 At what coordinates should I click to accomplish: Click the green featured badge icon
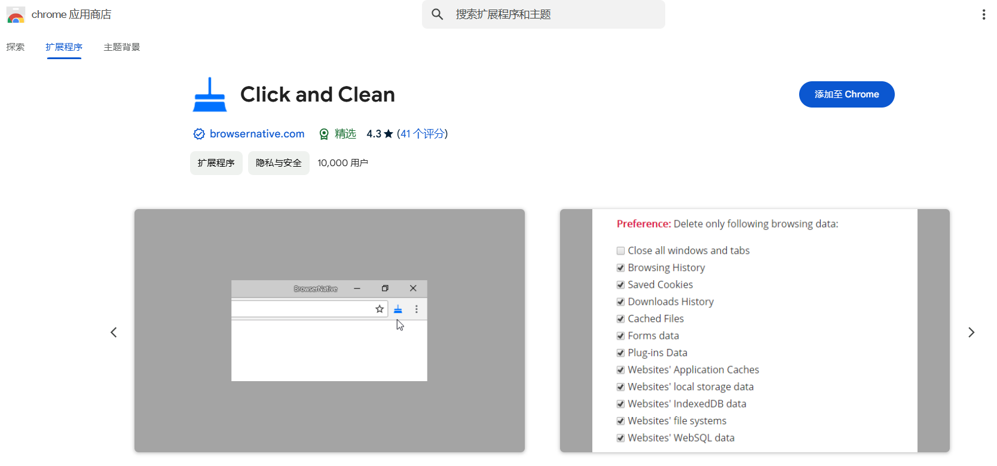tap(324, 134)
